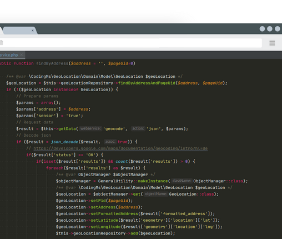
Task: Click the middle window control circle
Action: coord(270,29)
